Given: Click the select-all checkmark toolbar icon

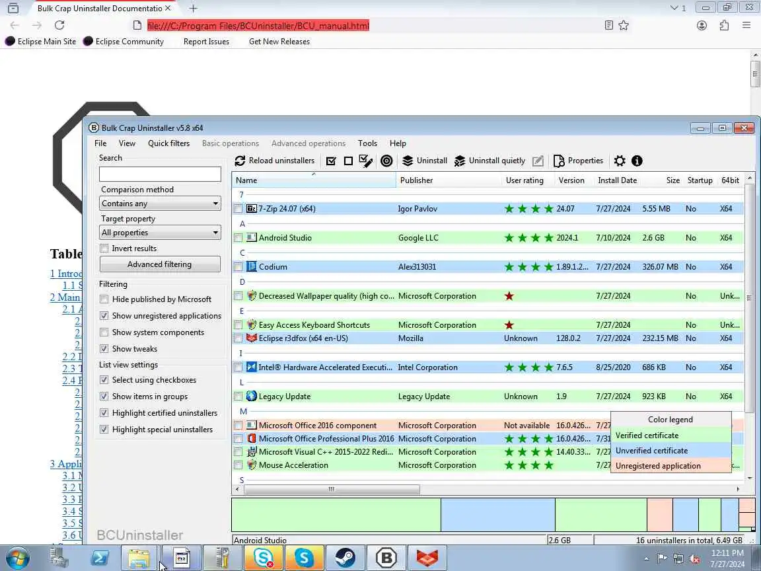Looking at the screenshot, I should [331, 161].
